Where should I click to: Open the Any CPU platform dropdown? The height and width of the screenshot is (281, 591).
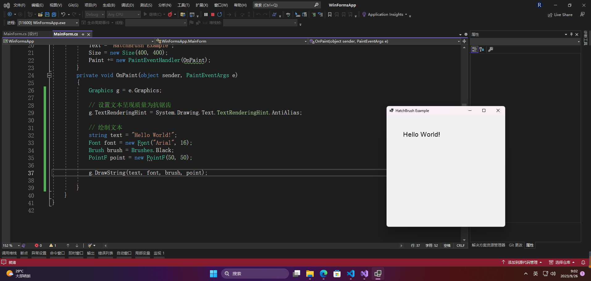(124, 14)
